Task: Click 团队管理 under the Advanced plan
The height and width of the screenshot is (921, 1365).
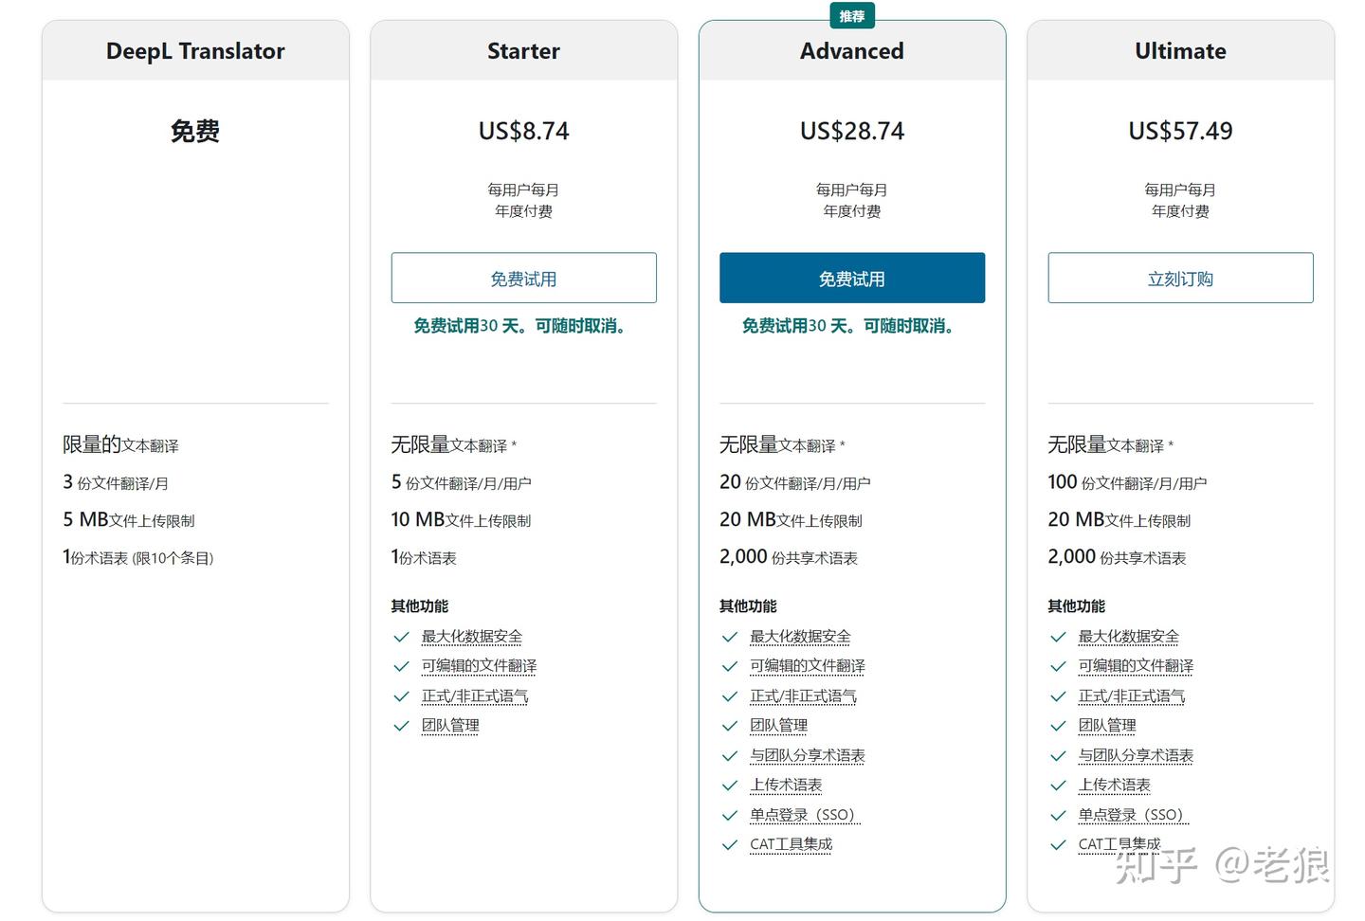Action: (x=778, y=726)
